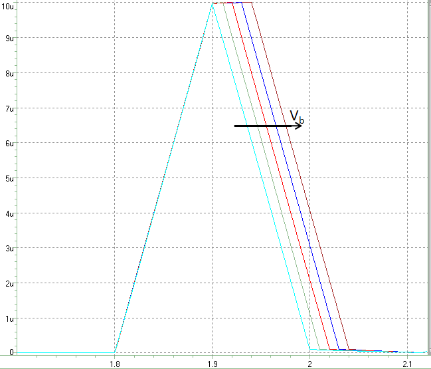431x369 pixels.
Task: Click the shared rising edge of the waveforms
Action: pos(163,178)
